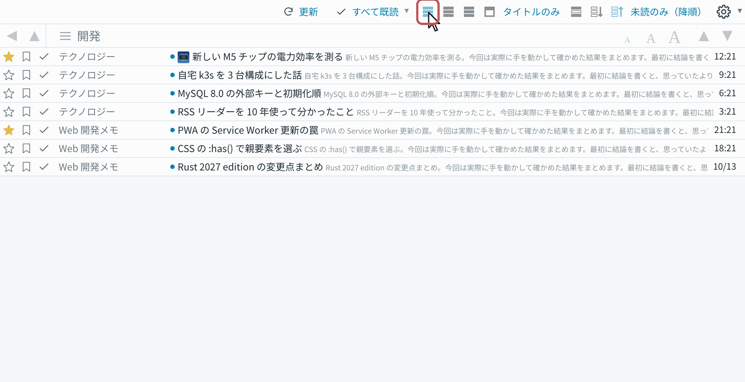Screen dimensions: 745x382
Task: Click the 21:21 timestamp
Action: (725, 130)
